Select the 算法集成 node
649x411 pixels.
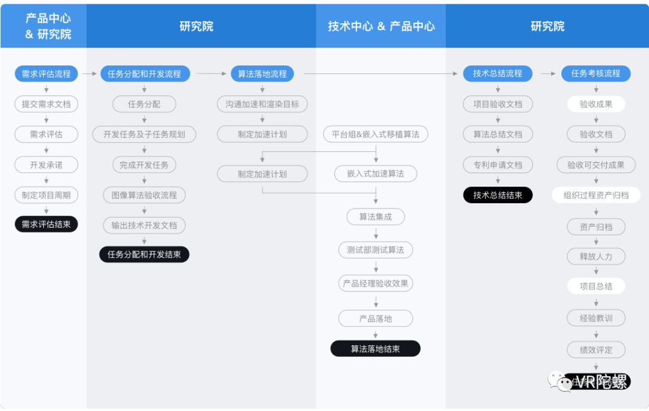coord(376,216)
